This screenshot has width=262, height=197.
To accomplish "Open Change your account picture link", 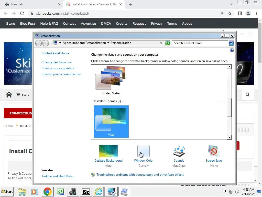I will click(x=61, y=74).
